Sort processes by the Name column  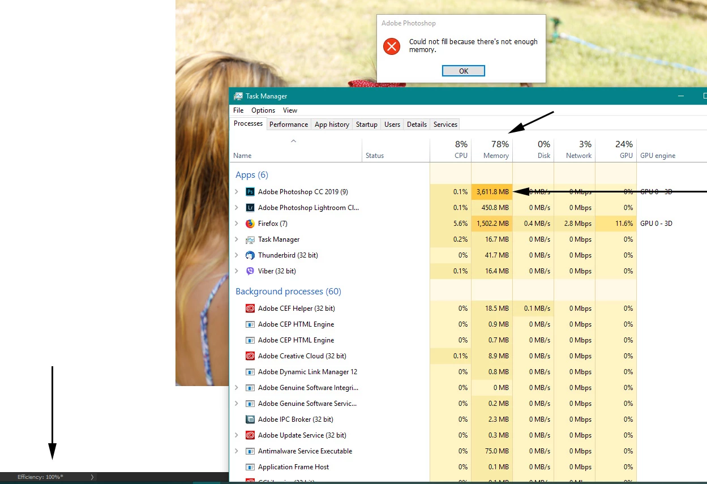click(x=295, y=149)
